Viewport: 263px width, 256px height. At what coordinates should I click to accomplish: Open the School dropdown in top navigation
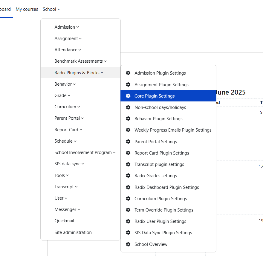click(51, 9)
